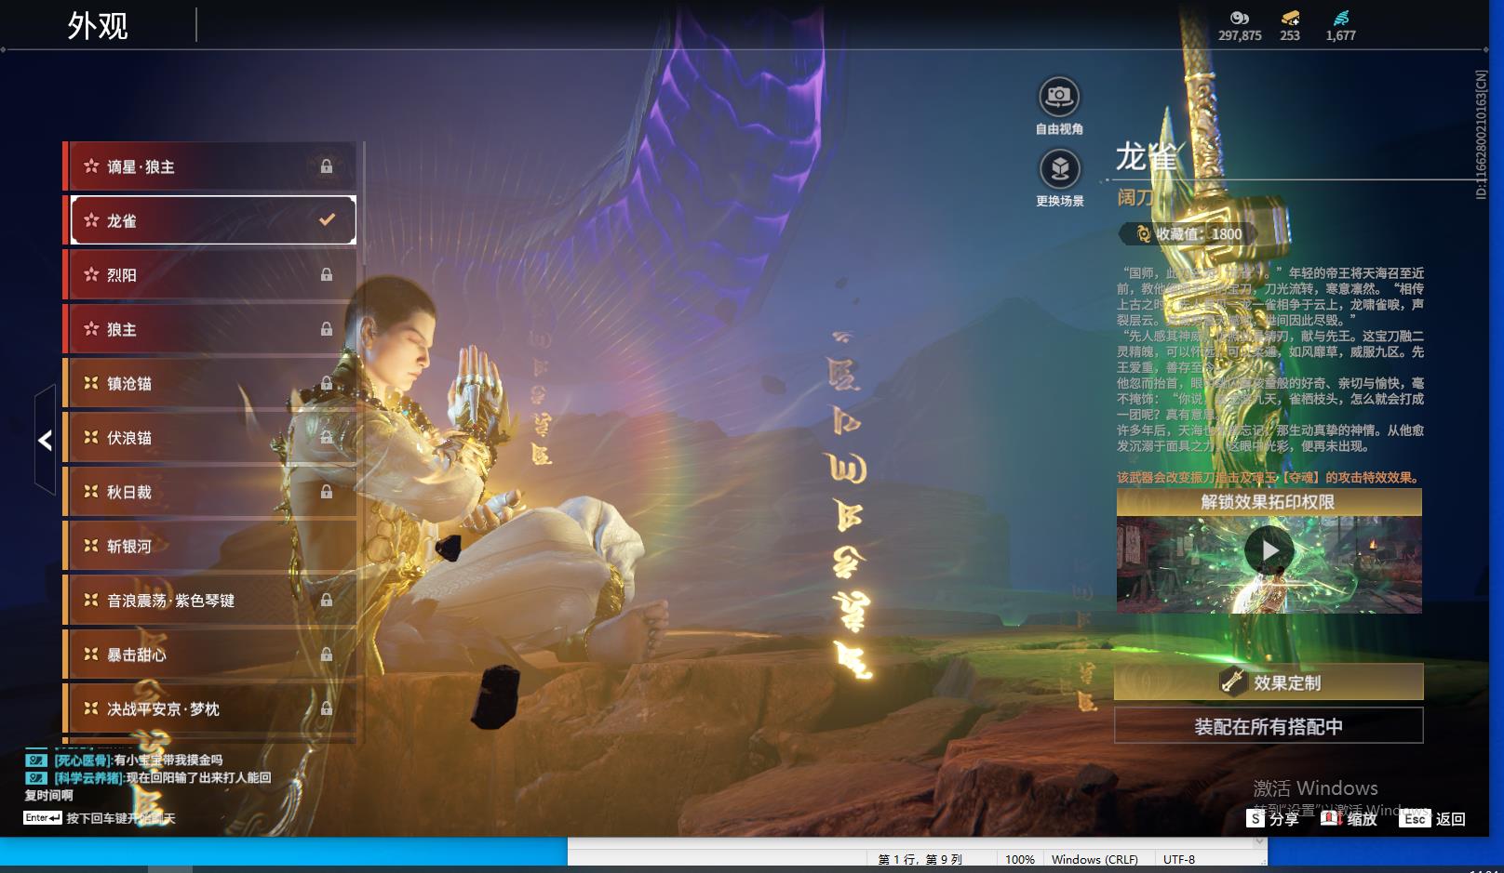Click the blue feather currency icon
Screen dimensions: 1504x873
click(x=1340, y=18)
